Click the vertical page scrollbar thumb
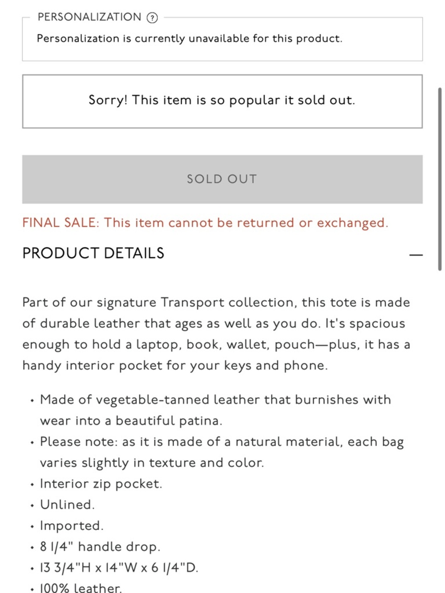 click(440, 179)
